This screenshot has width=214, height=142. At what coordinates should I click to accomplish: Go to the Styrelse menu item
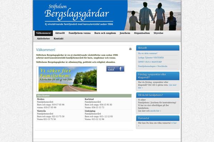tap(158, 33)
